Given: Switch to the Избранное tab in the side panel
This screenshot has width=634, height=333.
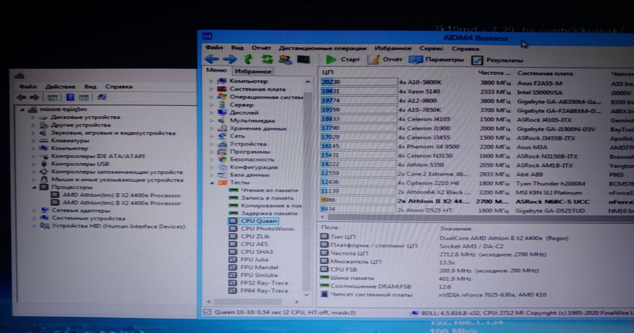Looking at the screenshot, I should [x=253, y=71].
